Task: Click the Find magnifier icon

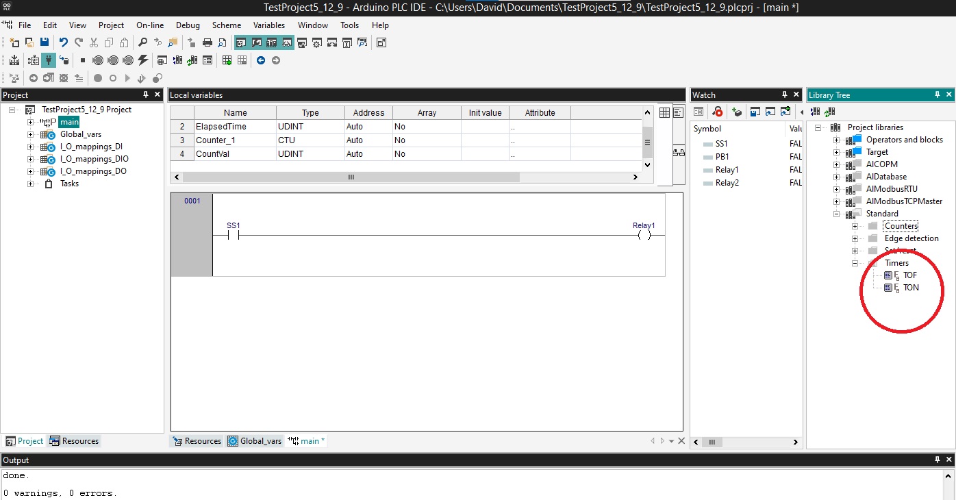Action: [x=142, y=42]
